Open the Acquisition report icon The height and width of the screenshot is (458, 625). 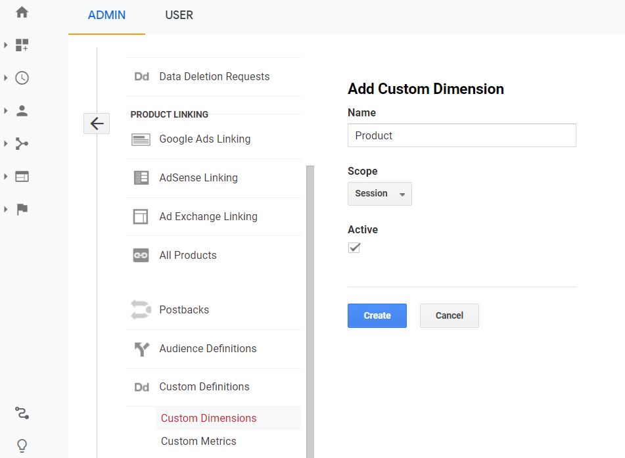tap(22, 143)
